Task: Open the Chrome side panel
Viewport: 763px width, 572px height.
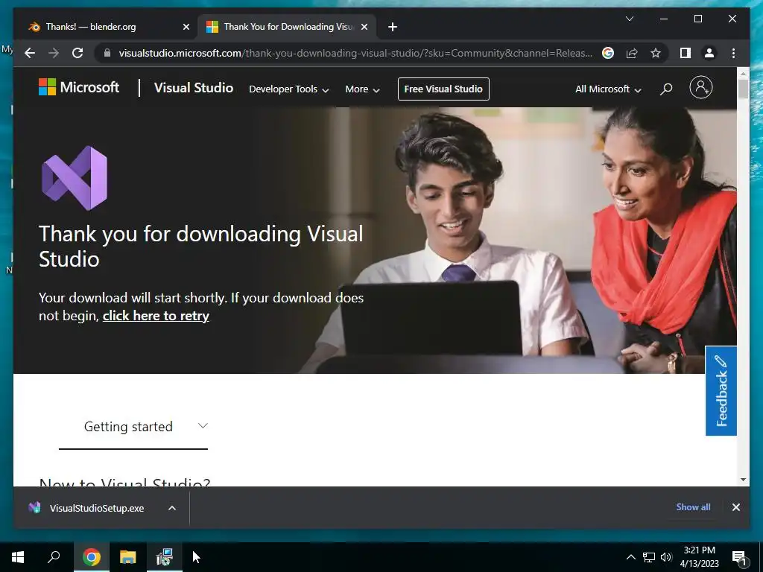Action: point(686,53)
